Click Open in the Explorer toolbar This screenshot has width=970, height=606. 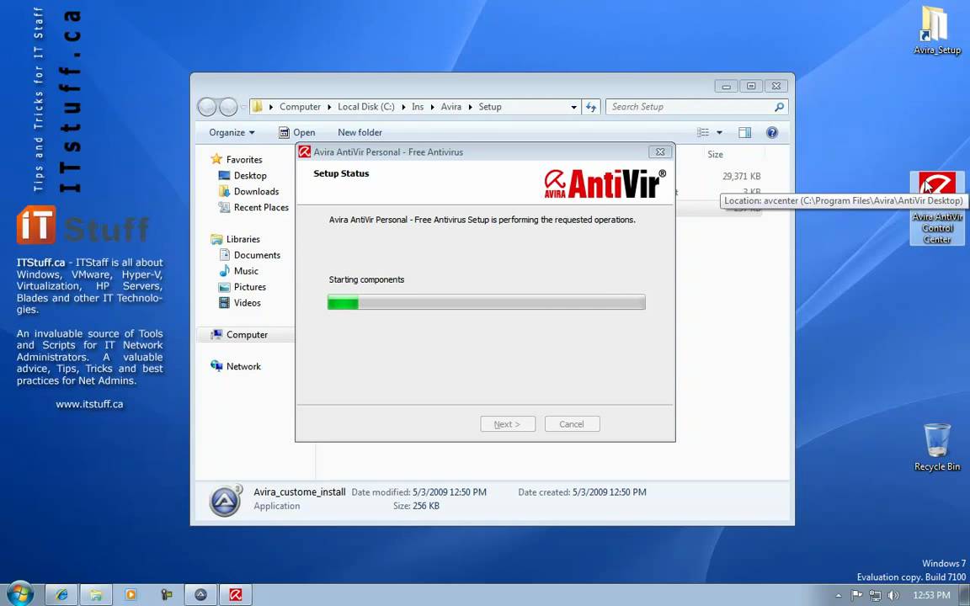click(x=297, y=132)
